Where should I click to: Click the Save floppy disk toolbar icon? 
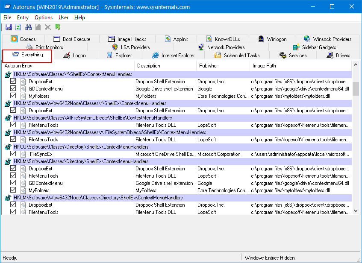point(9,27)
